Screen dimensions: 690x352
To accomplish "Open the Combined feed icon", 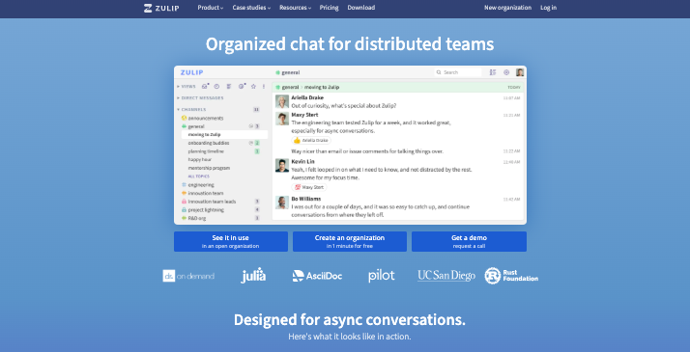I will (229, 87).
